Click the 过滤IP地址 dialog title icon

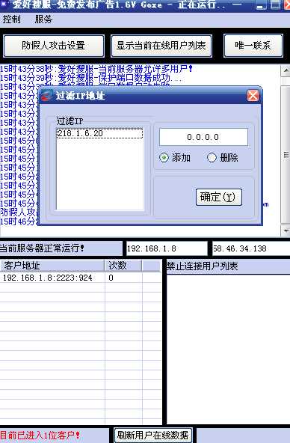click(46, 96)
